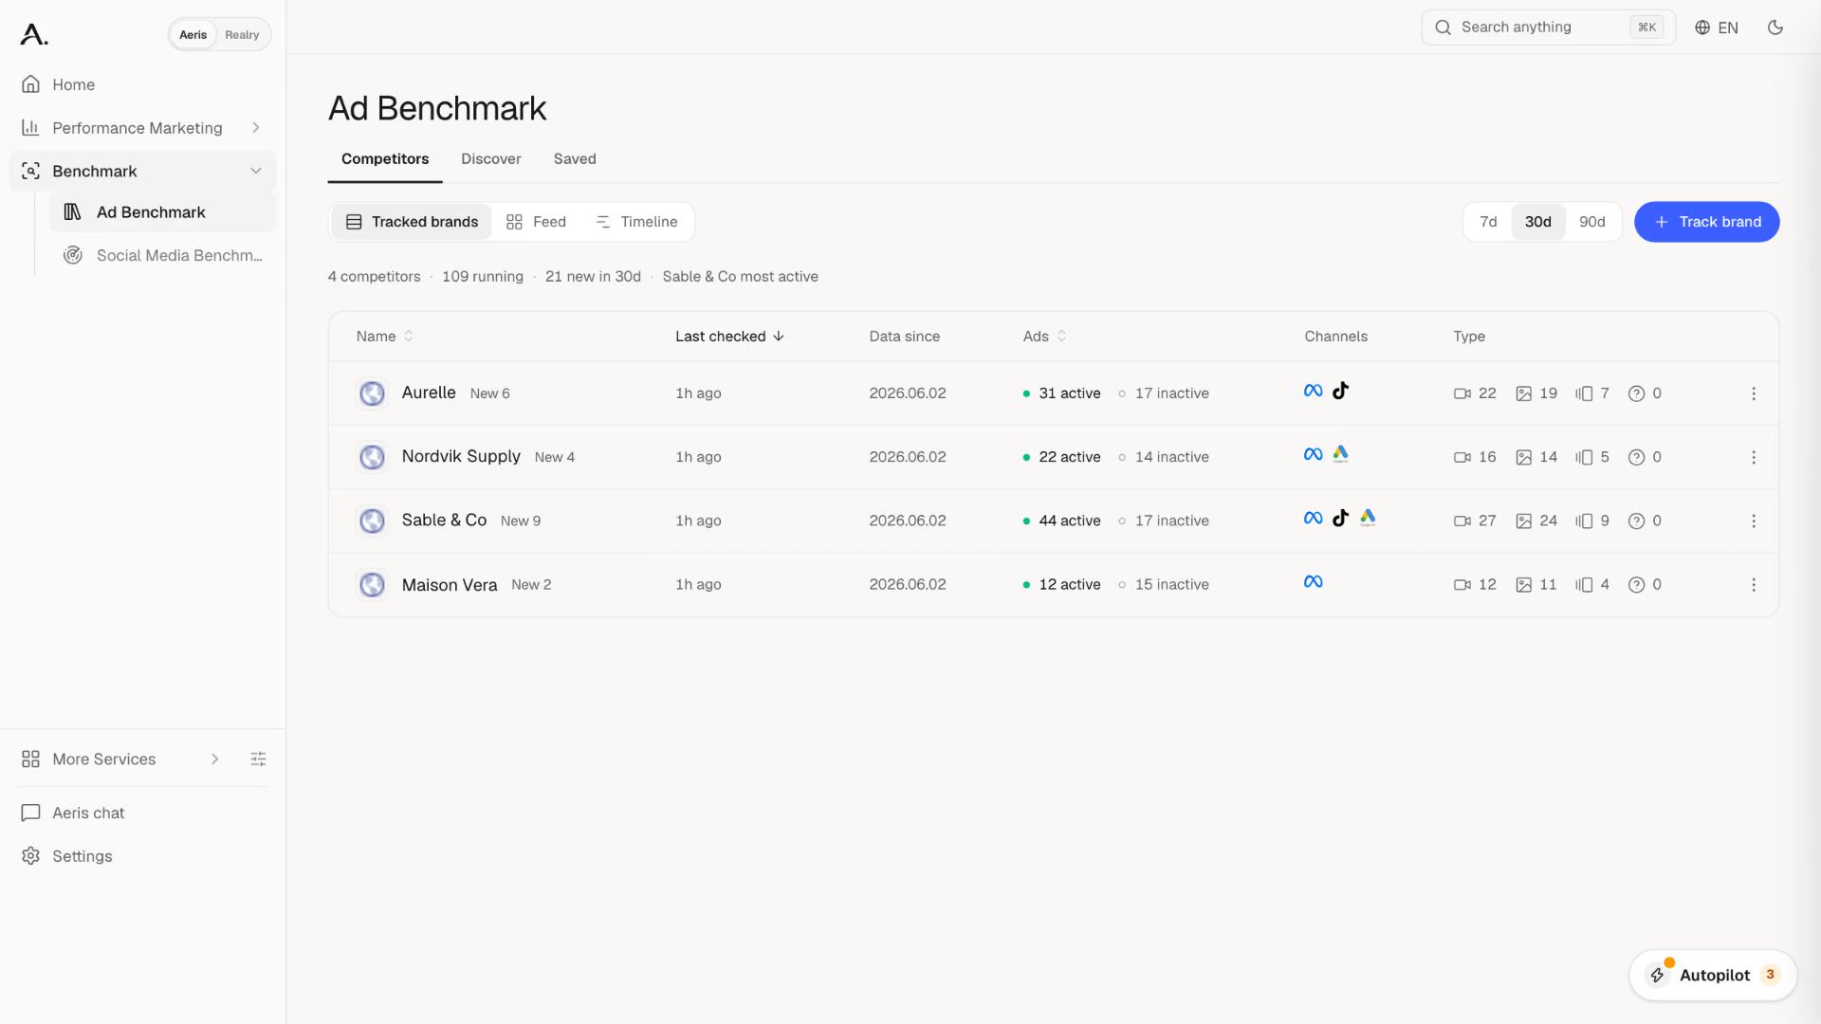Sort by Last checked column

729,337
